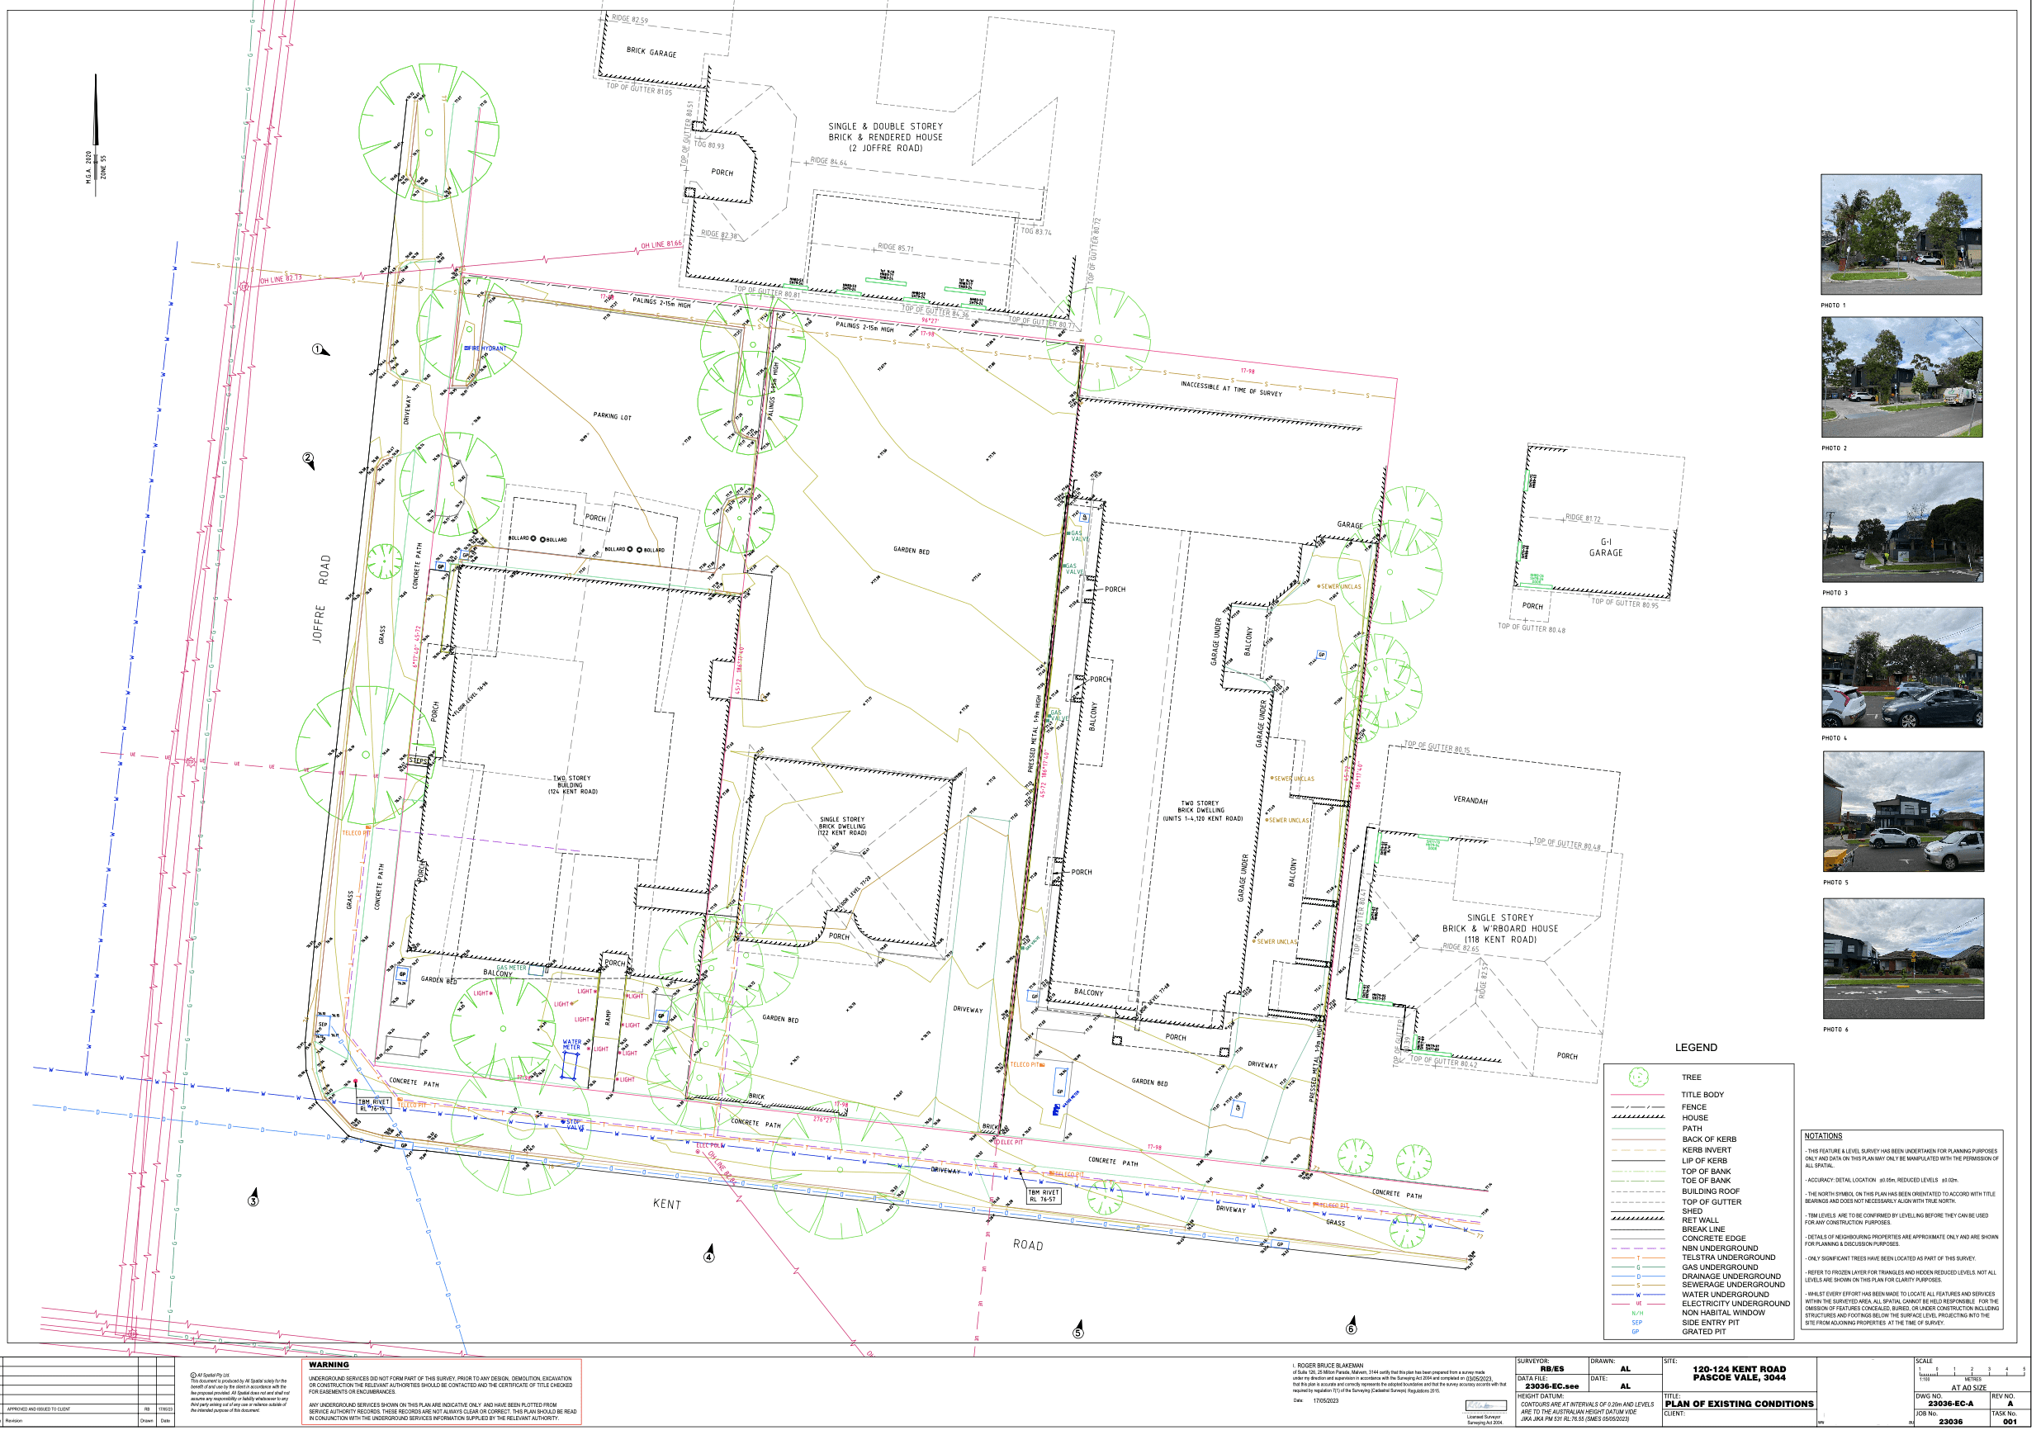Click 'SINGLE STOREY BRICK & W'RBOARD HOUSE (118 KENT ROAD)'

pos(1499,928)
